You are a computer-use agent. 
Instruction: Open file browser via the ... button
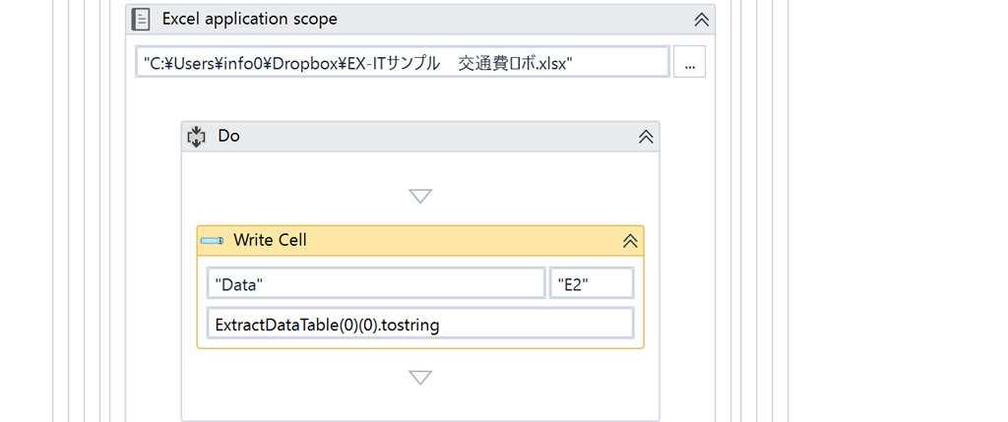[x=689, y=62]
